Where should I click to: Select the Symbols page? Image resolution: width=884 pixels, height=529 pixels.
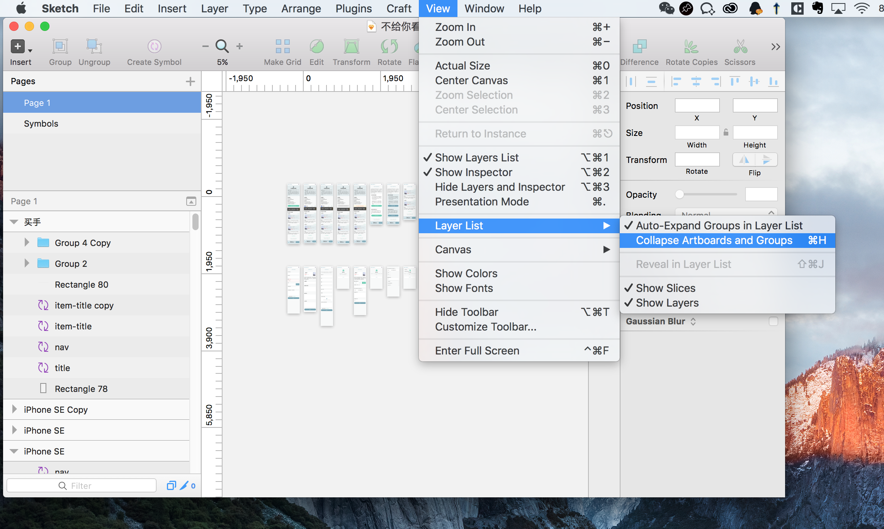(41, 124)
